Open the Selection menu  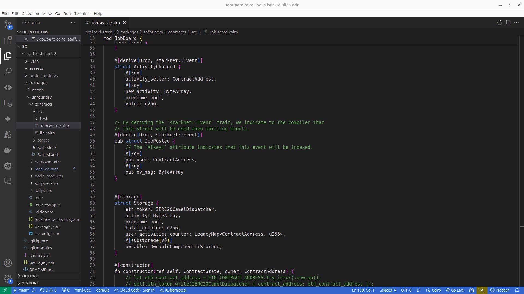(x=31, y=14)
